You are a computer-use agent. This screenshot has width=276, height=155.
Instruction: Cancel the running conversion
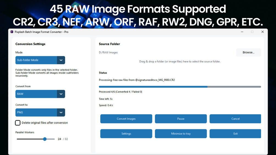click(235, 119)
